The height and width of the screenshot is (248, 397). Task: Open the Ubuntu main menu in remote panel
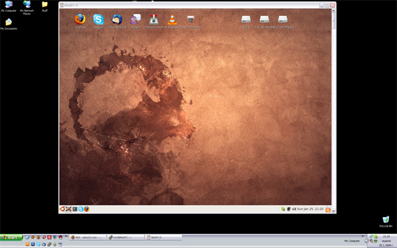62,209
